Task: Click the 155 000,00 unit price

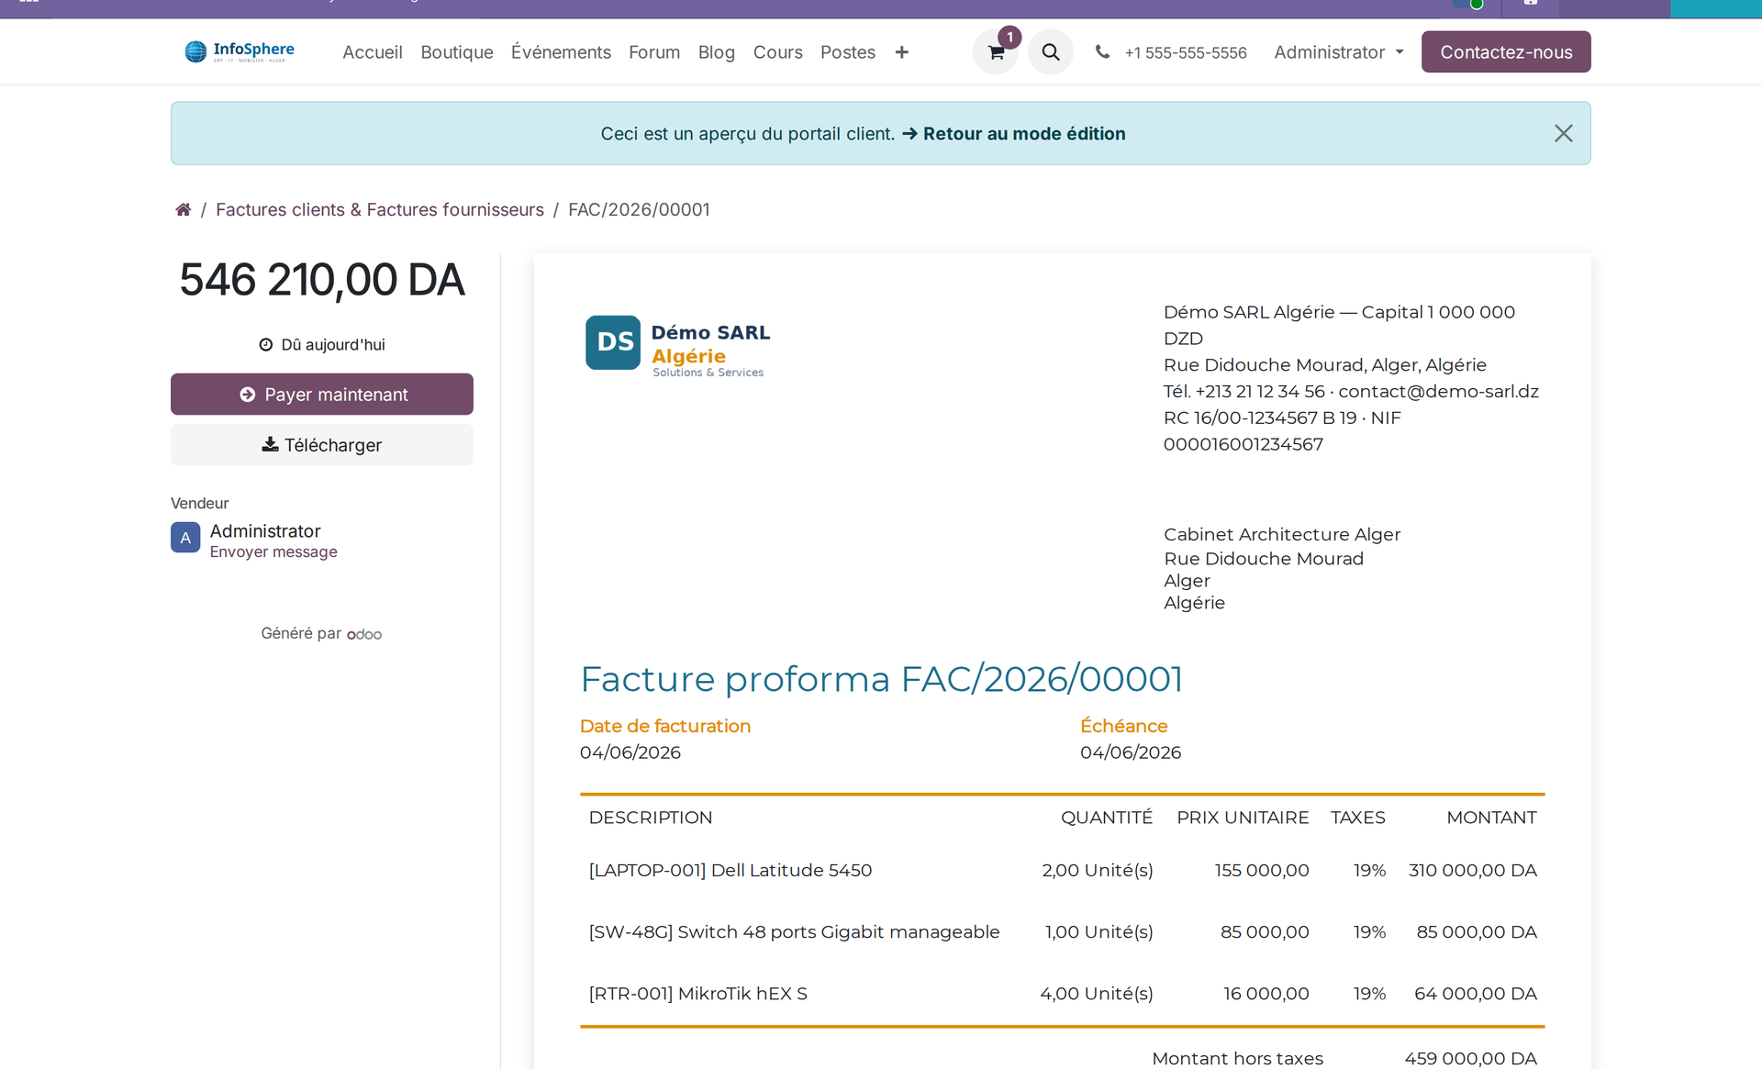Action: [1262, 871]
